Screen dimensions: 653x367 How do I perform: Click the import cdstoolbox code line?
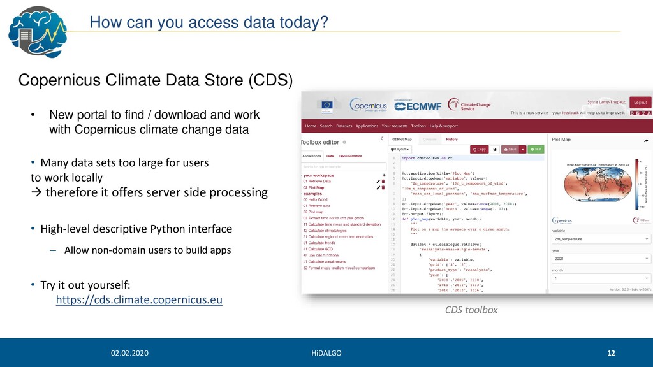[427, 158]
